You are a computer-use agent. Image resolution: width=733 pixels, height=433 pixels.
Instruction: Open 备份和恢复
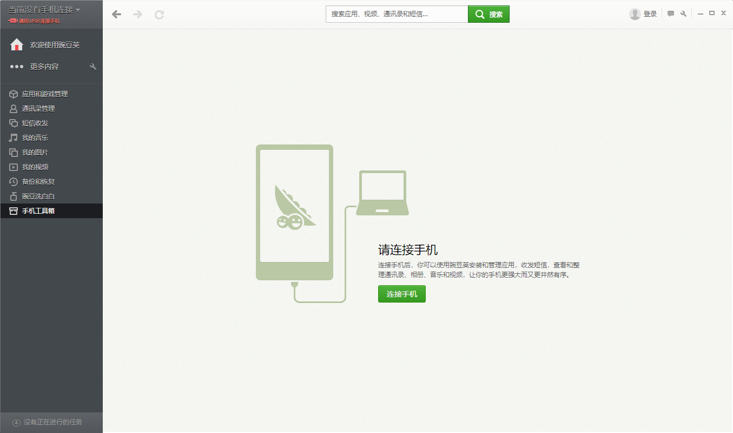38,182
